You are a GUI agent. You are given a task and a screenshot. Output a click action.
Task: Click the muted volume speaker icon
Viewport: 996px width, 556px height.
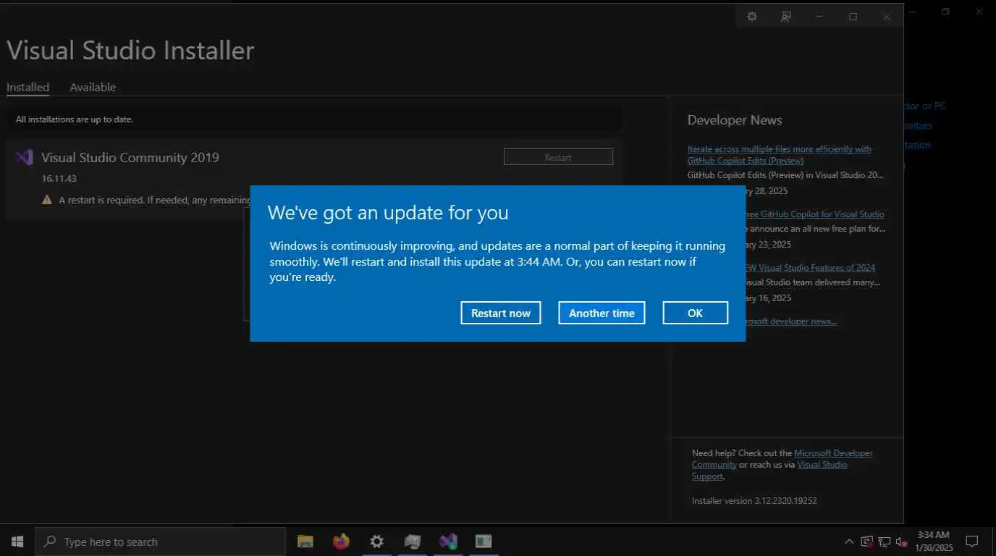coord(902,542)
